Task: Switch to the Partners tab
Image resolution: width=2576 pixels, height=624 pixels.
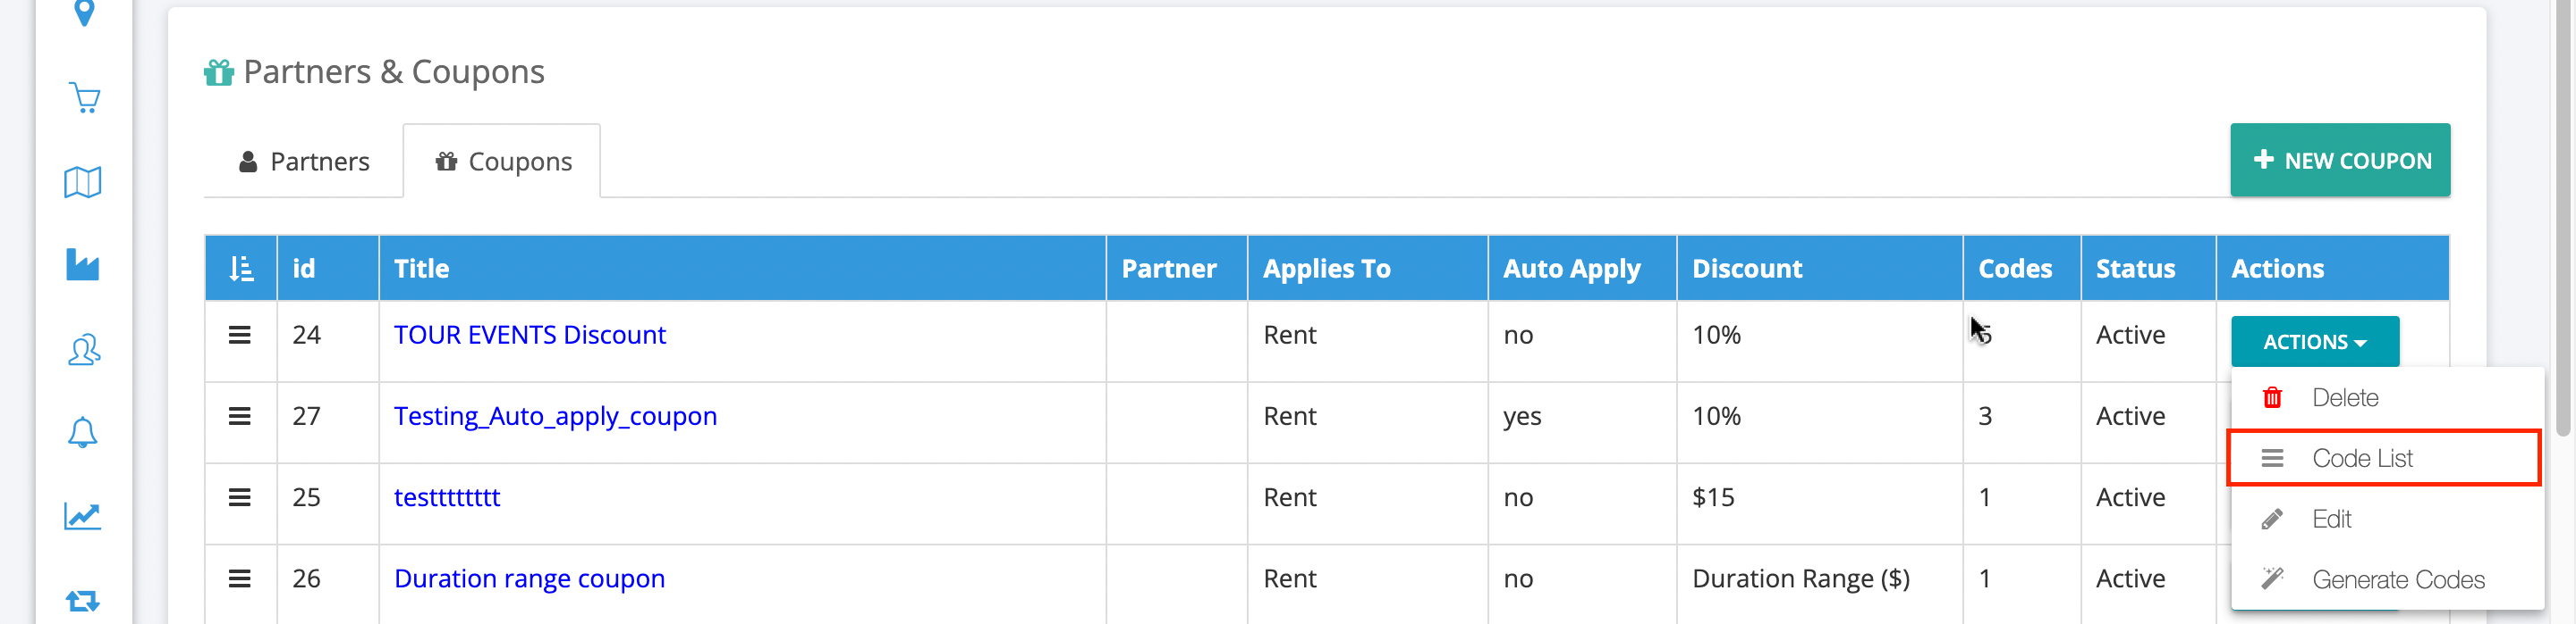Action: coord(304,162)
